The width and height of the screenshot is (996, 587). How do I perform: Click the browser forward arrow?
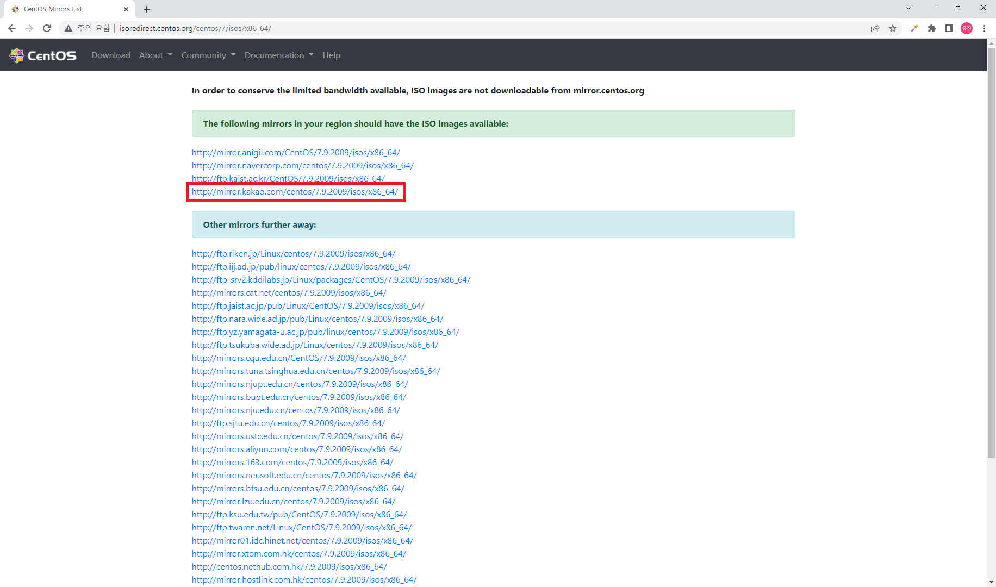tap(29, 28)
